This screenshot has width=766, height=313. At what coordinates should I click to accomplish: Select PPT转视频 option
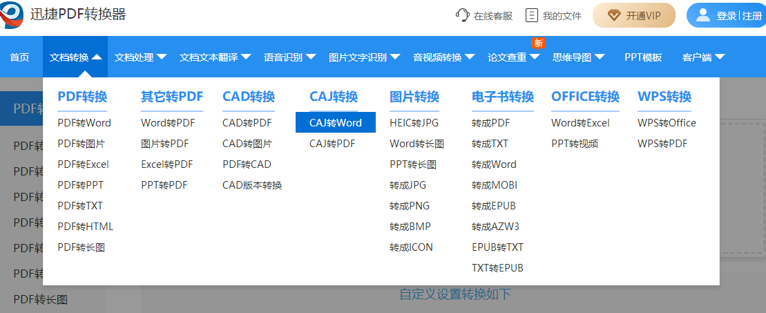575,144
